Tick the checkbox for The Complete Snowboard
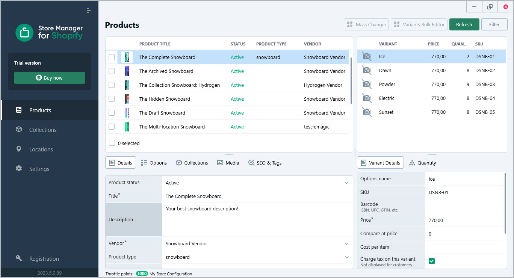 pos(112,57)
